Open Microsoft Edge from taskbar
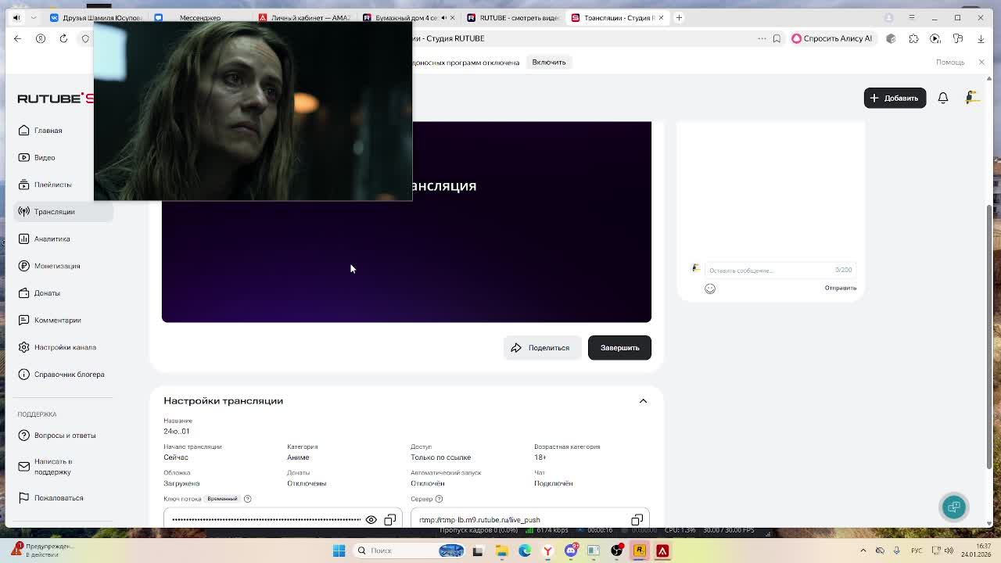The height and width of the screenshot is (563, 1001). 525,550
